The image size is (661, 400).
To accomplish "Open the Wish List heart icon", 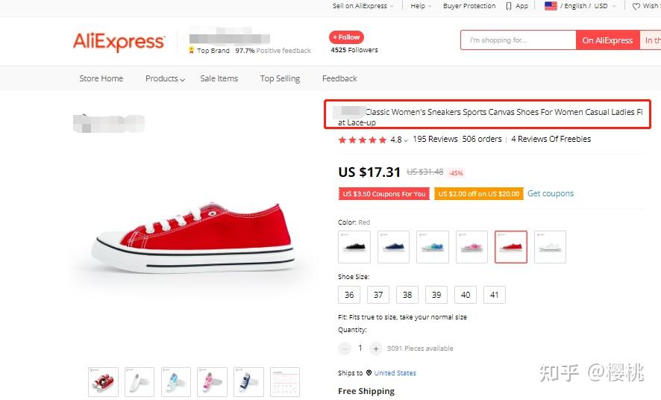I will 636,6.
